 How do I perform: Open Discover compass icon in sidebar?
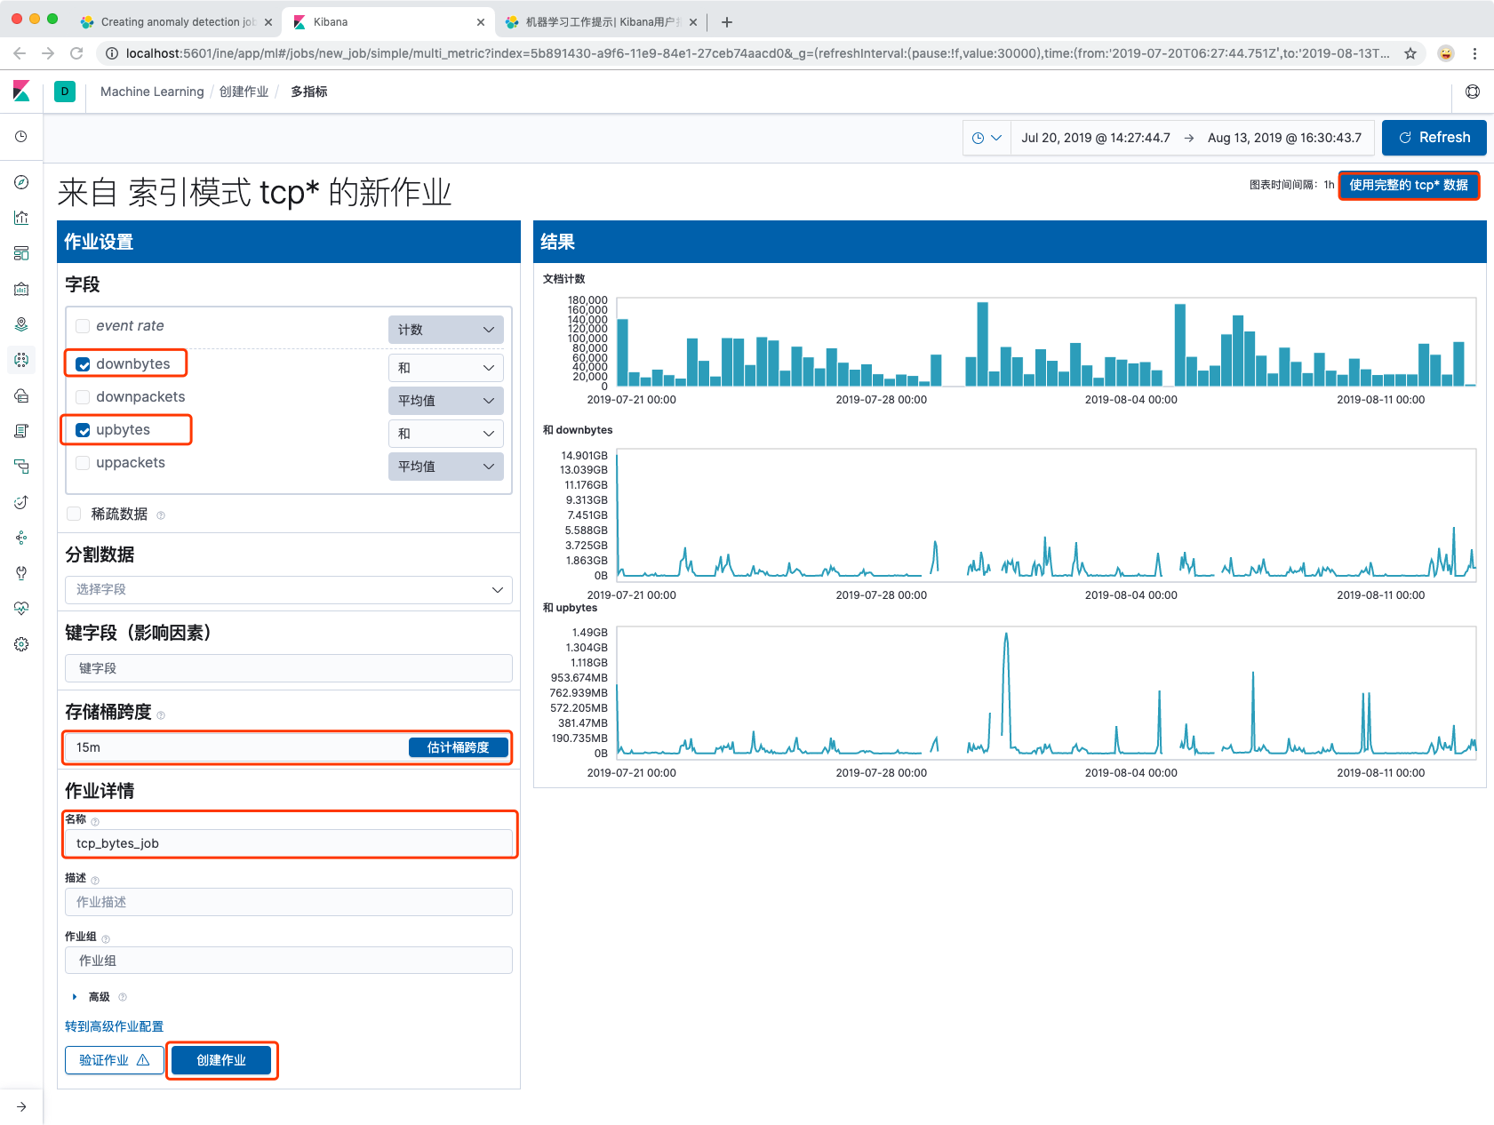[21, 182]
